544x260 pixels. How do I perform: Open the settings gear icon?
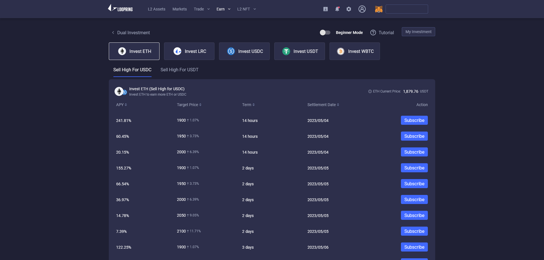pyautogui.click(x=349, y=9)
